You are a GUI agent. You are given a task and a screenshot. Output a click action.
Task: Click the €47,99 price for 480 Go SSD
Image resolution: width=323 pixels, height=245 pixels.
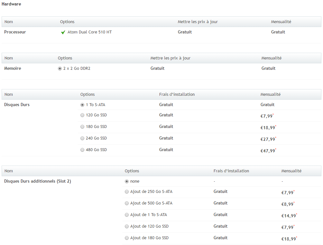[x=268, y=151]
